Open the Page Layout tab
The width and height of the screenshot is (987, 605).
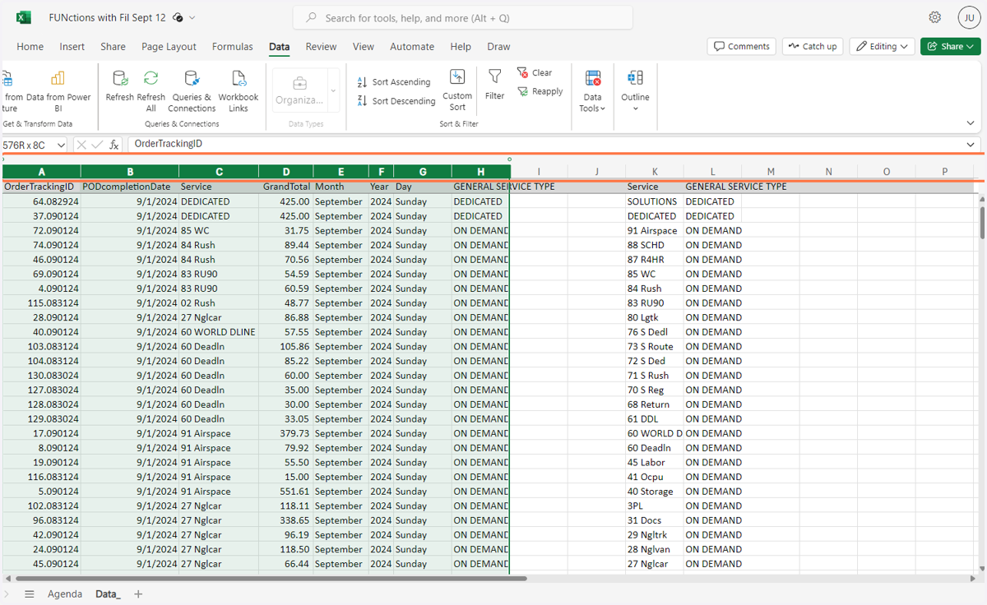(x=169, y=47)
